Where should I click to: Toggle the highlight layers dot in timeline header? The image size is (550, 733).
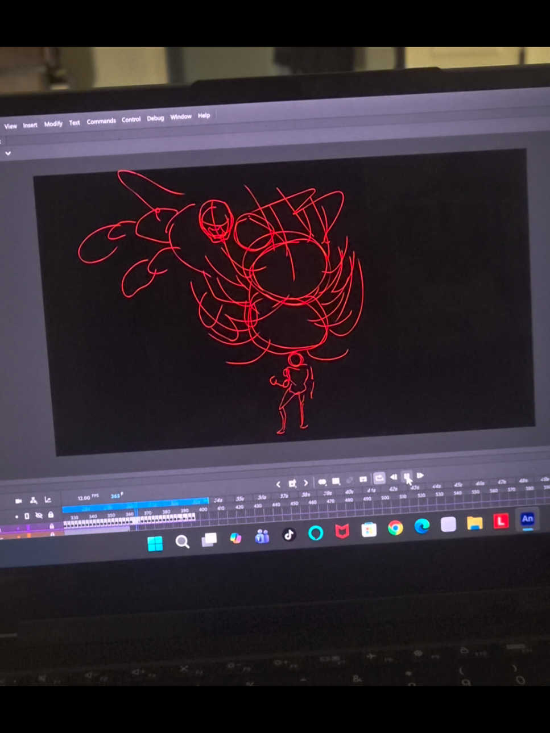pyautogui.click(x=16, y=517)
